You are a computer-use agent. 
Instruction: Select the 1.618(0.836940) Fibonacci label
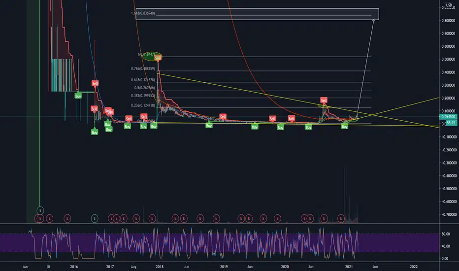point(143,13)
